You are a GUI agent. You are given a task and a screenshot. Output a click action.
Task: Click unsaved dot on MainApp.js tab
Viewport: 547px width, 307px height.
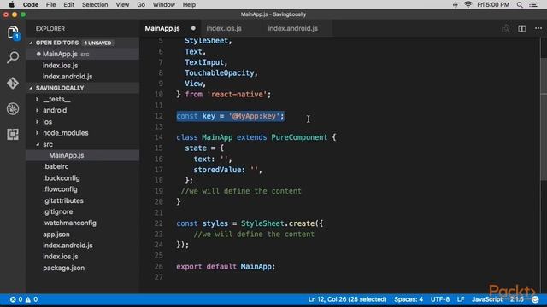[x=193, y=28]
